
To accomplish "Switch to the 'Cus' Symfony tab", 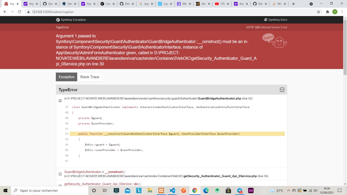I will tap(108, 4).
